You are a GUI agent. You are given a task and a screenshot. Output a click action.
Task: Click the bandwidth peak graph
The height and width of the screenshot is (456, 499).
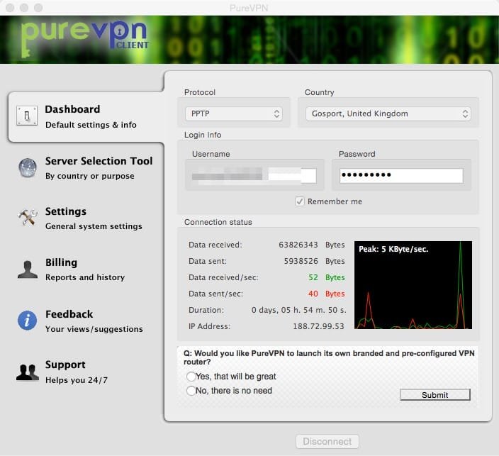point(413,285)
